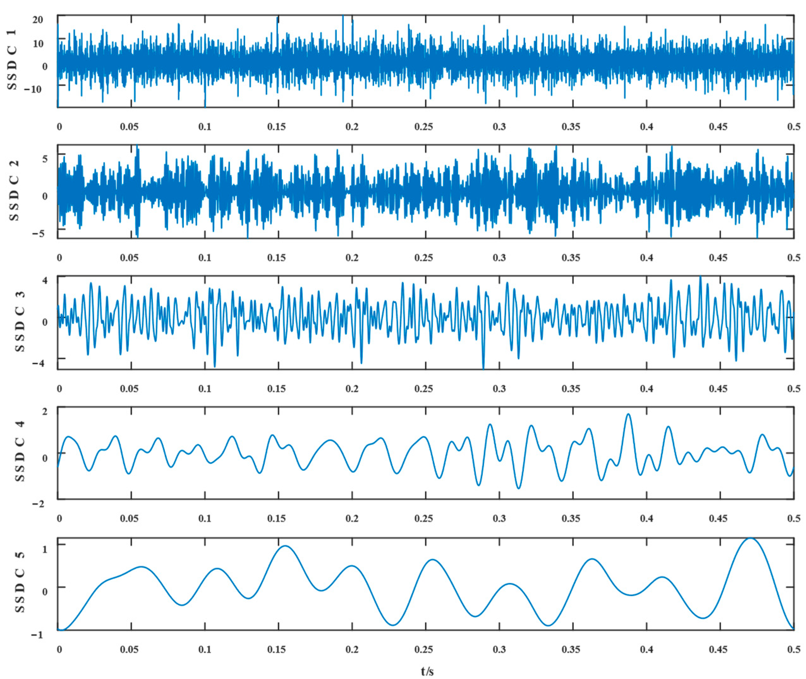
Task: Click the t/s x-axis title
Action: pyautogui.click(x=427, y=672)
